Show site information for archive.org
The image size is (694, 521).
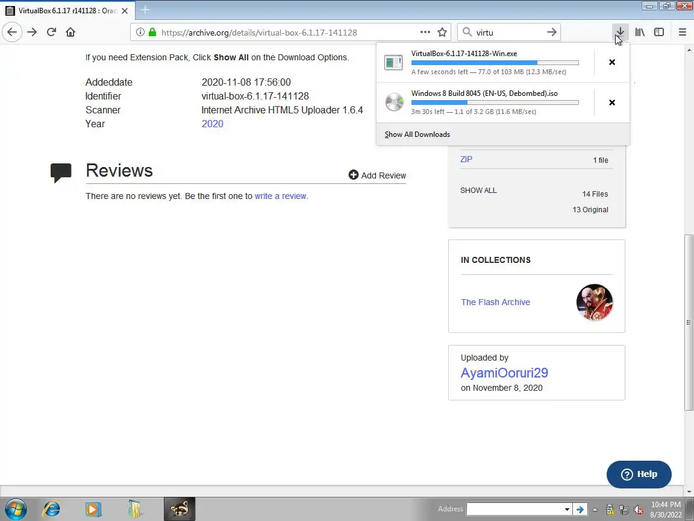point(140,33)
